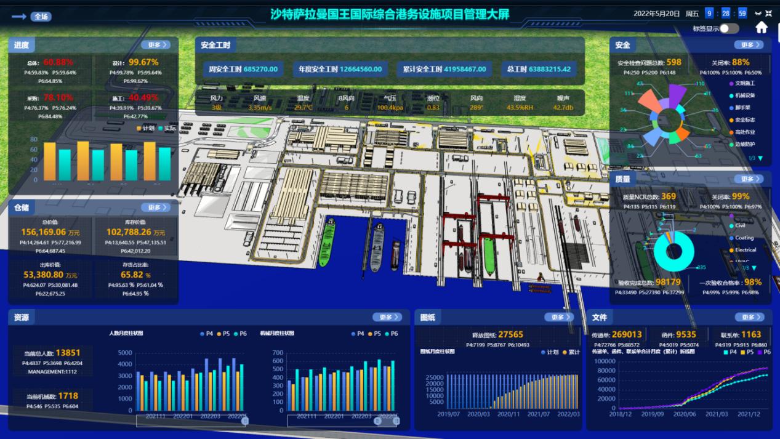The height and width of the screenshot is (439, 780).
Task: Select the 全场 view tab
Action: (41, 17)
